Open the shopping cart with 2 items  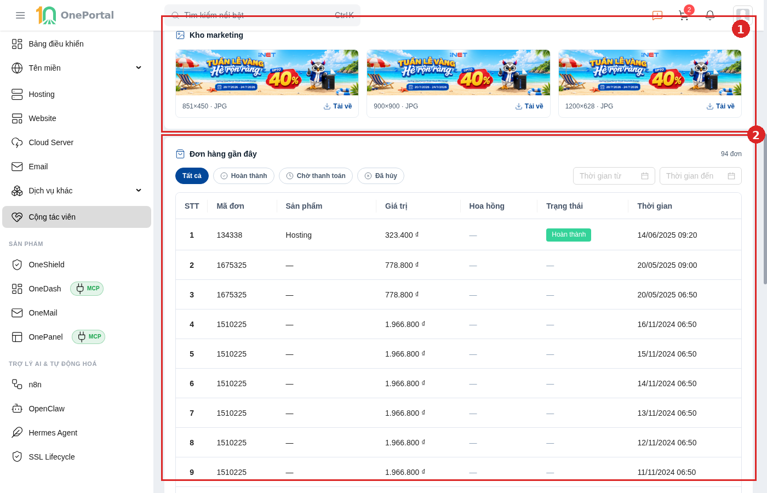tap(684, 15)
